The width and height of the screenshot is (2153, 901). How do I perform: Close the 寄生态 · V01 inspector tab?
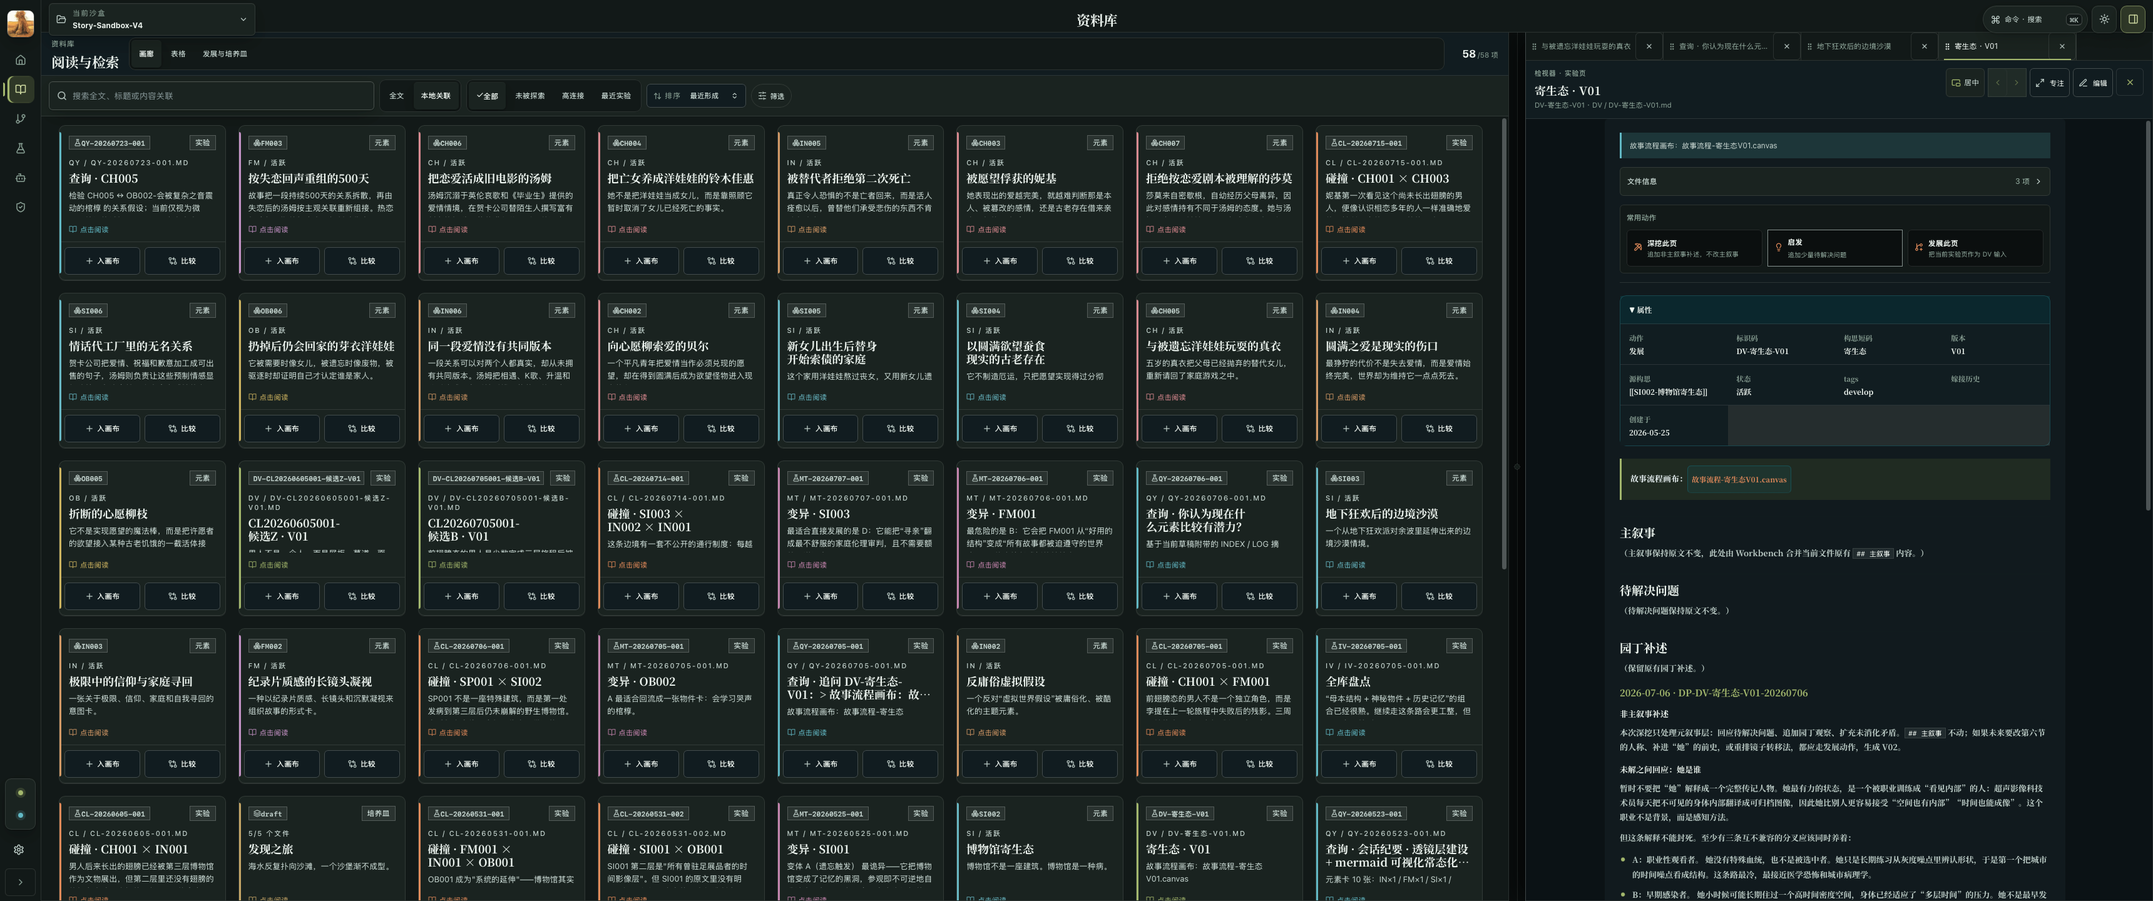click(2062, 46)
